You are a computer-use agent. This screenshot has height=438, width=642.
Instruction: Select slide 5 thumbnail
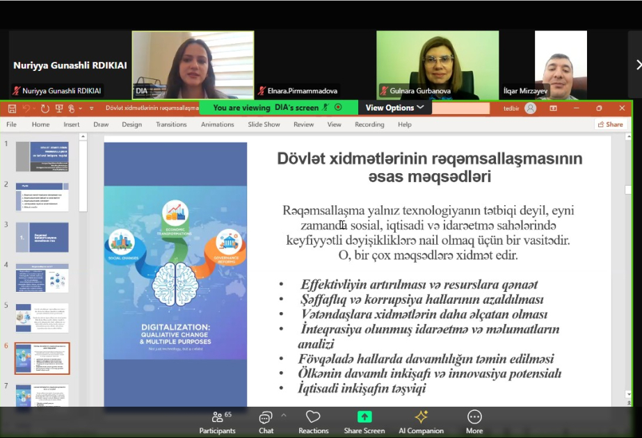pyautogui.click(x=42, y=318)
